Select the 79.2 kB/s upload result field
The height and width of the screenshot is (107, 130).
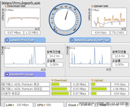(x=119, y=33)
